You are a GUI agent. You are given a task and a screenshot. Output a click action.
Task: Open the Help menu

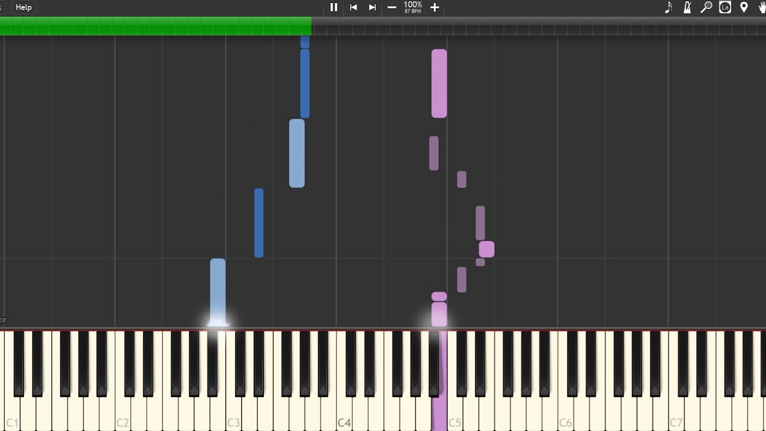[23, 7]
